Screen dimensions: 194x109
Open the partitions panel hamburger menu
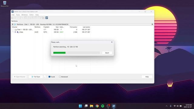[x=13, y=25]
